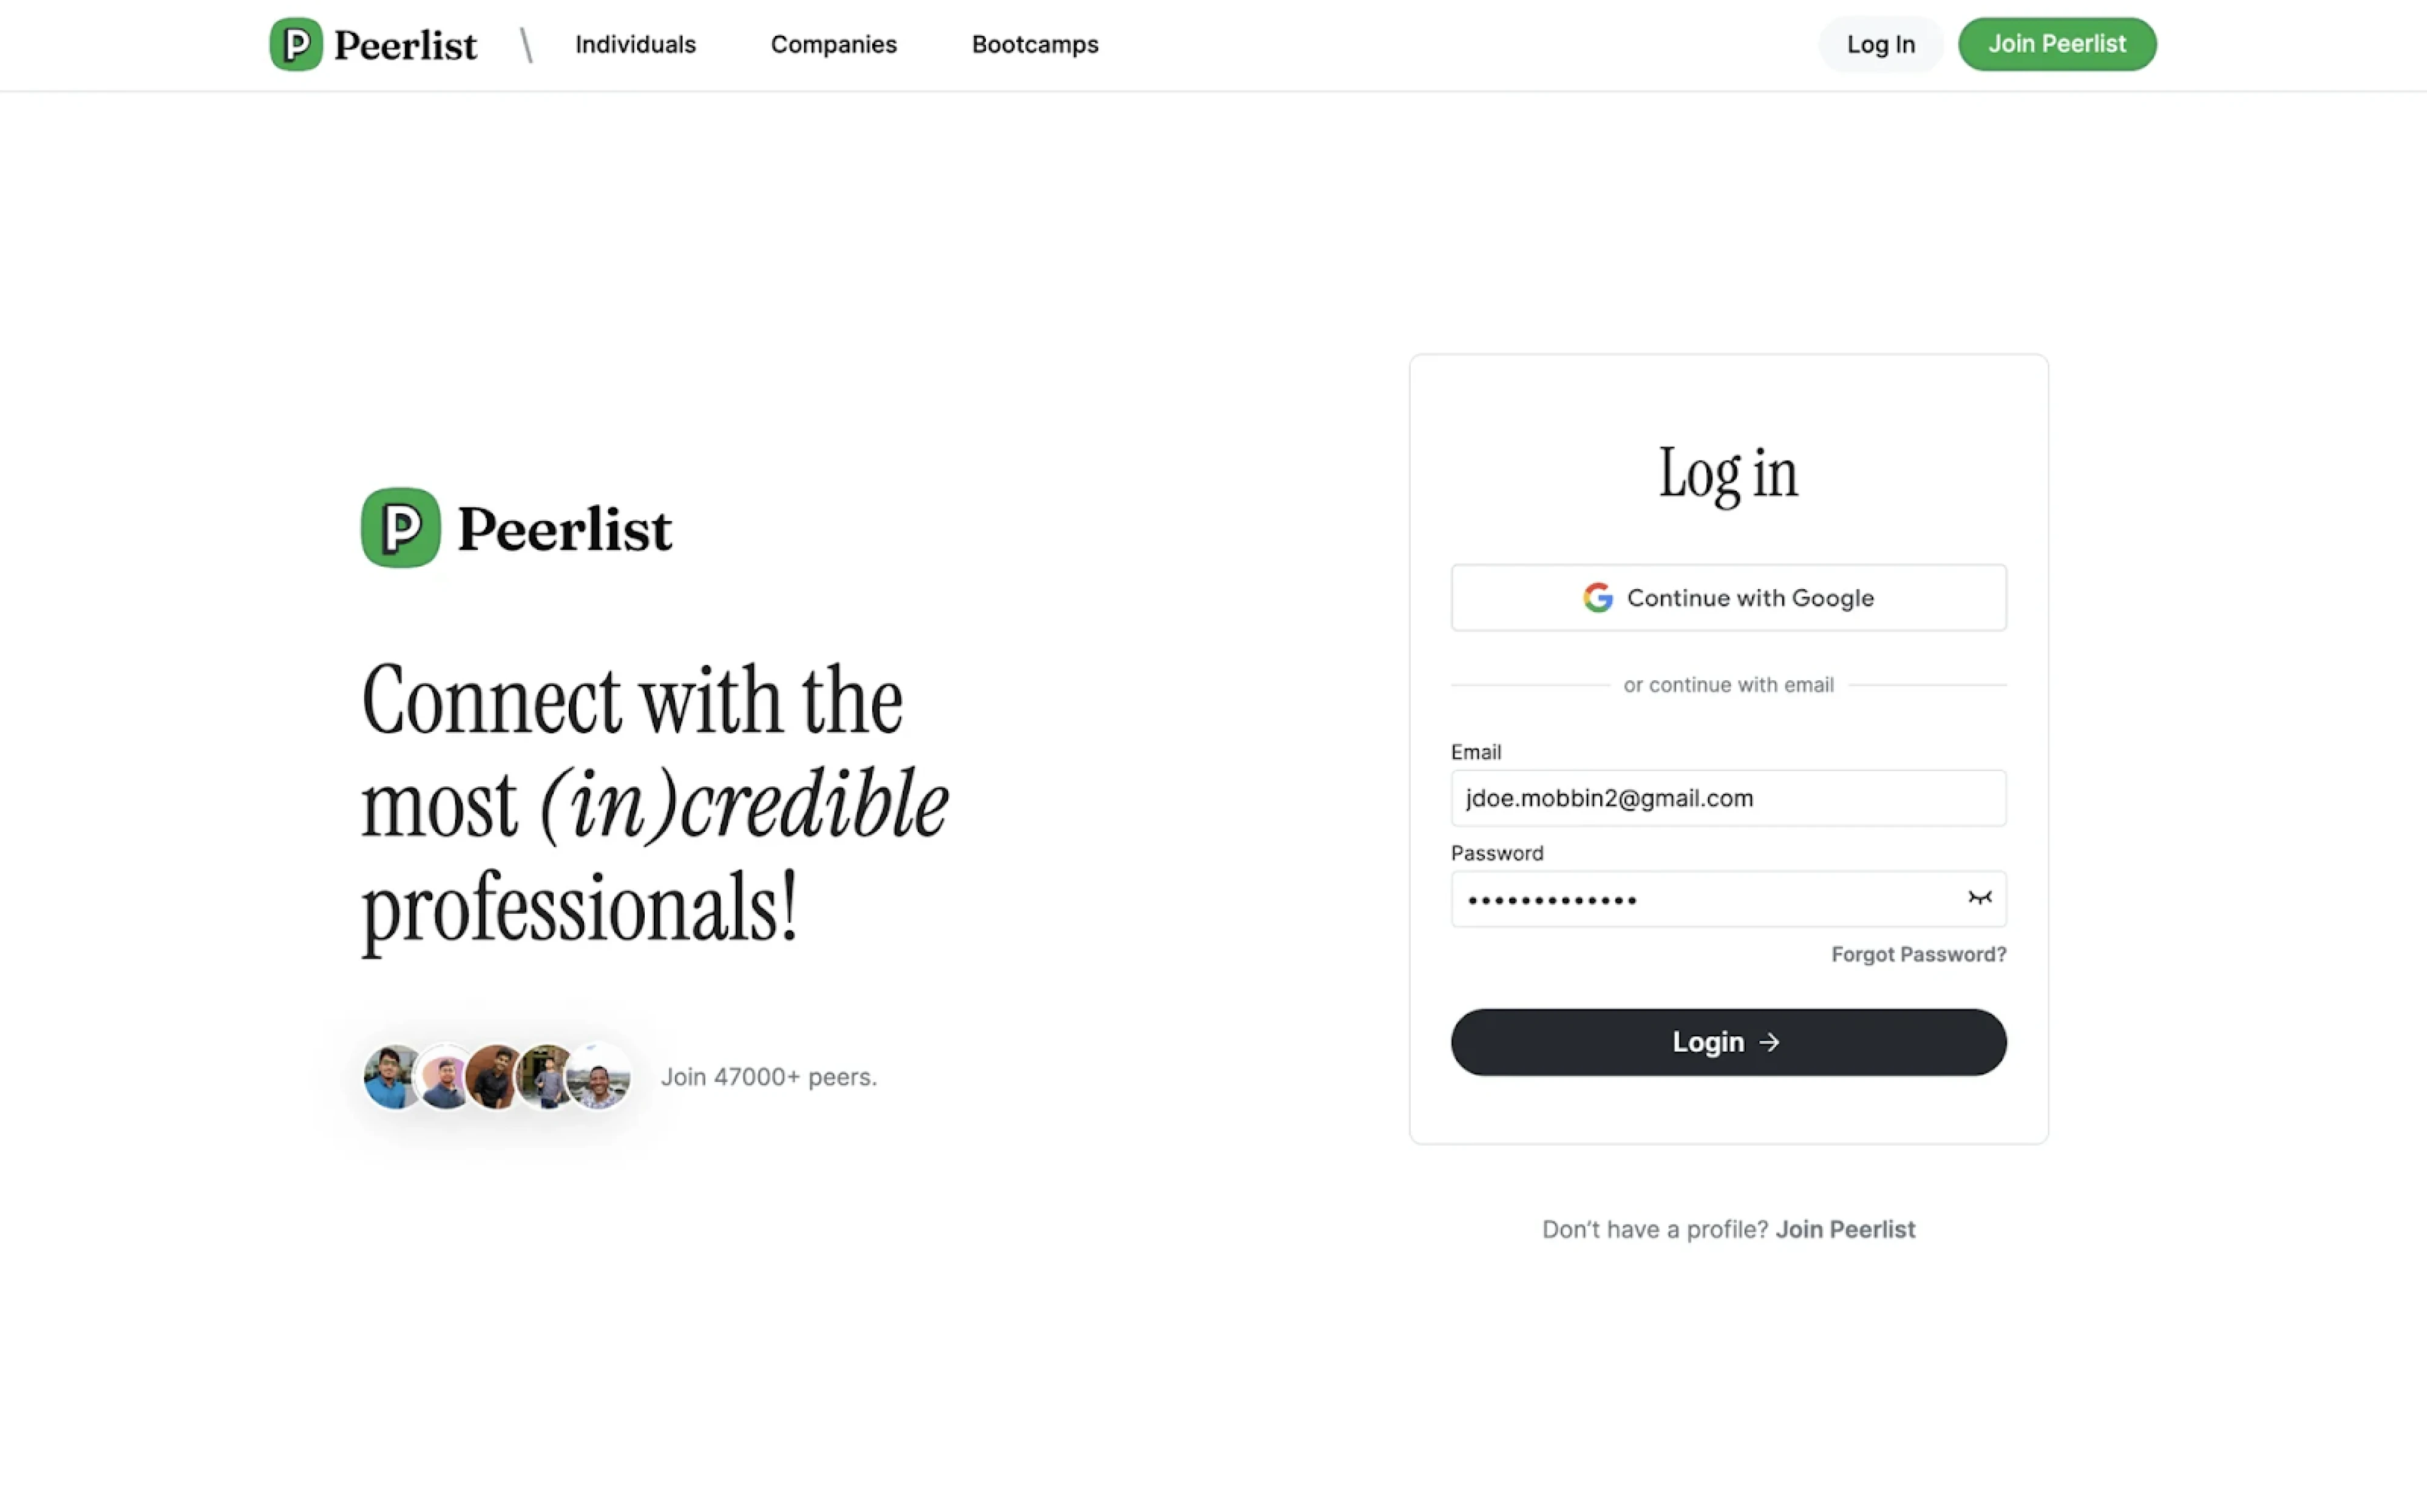Screen dimensions: 2427x1512
Task: Open the Individuals navigation page
Action: [x=635, y=44]
